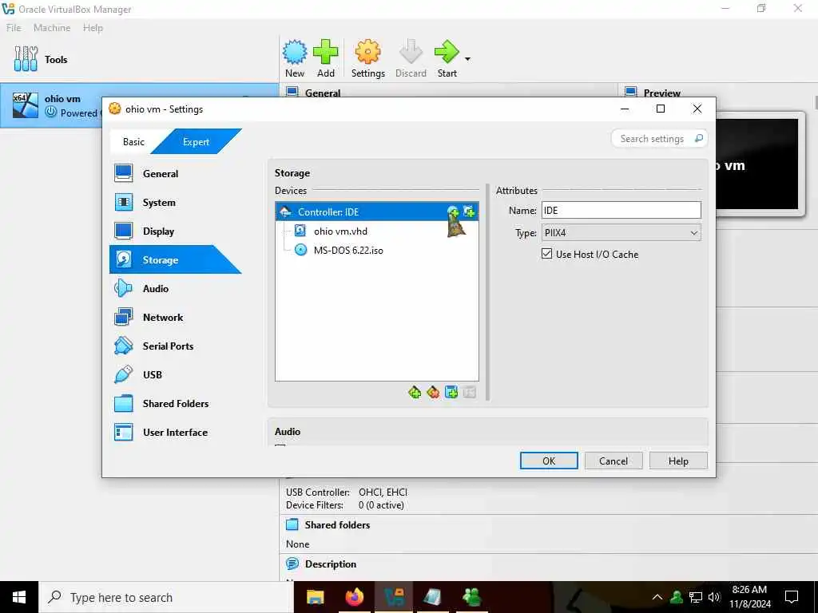This screenshot has width=818, height=613.
Task: Select the ohio vm machine entry
Action: click(x=139, y=105)
